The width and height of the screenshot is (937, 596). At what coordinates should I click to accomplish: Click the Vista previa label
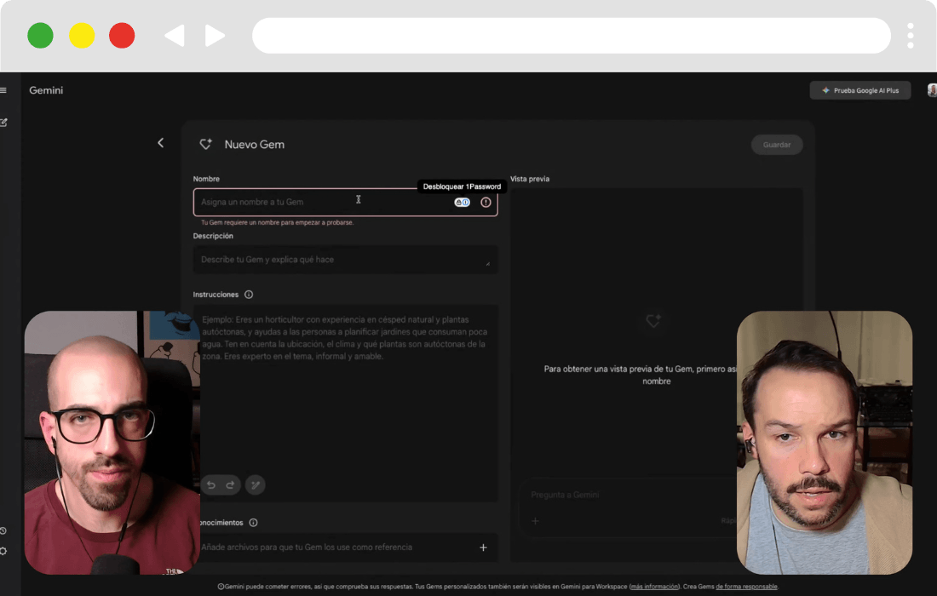(530, 179)
